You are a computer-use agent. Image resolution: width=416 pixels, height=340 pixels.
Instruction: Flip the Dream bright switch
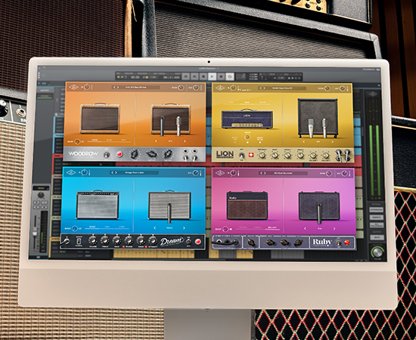[x=79, y=242]
